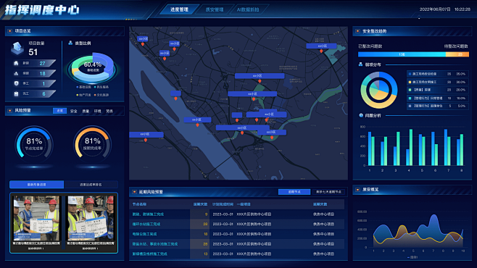Click the house icon beside count 27
This screenshot has width=477, height=268.
[x=16, y=63]
